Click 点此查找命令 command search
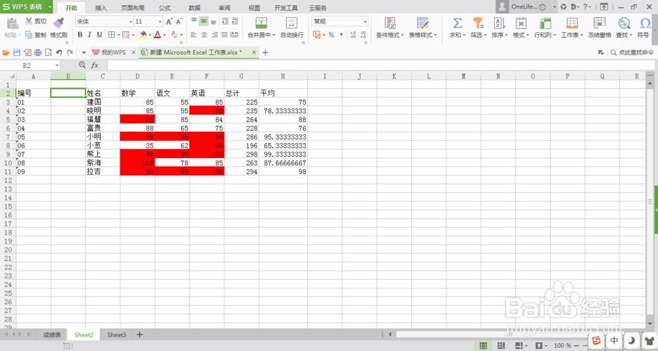Screen dimensions: 658x351 point(632,53)
